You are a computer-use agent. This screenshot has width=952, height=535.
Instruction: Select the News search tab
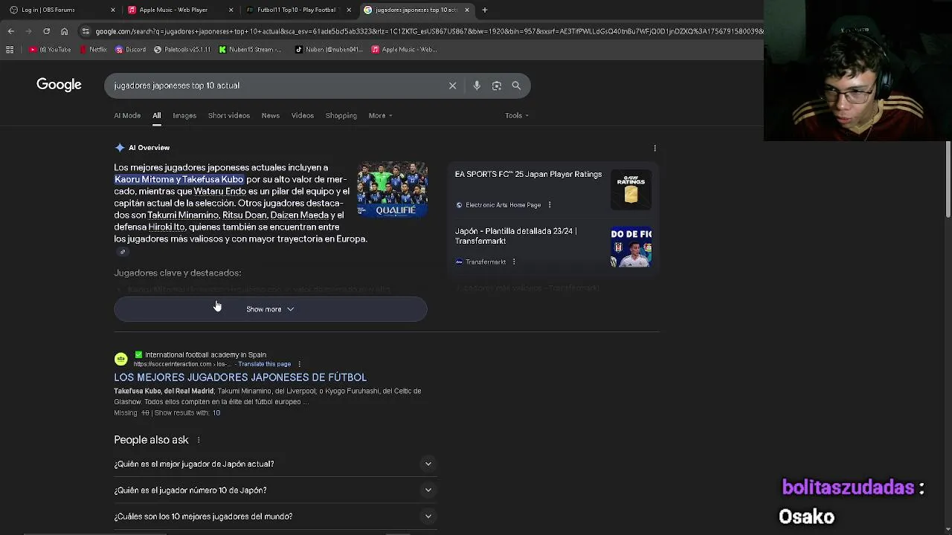tap(270, 115)
